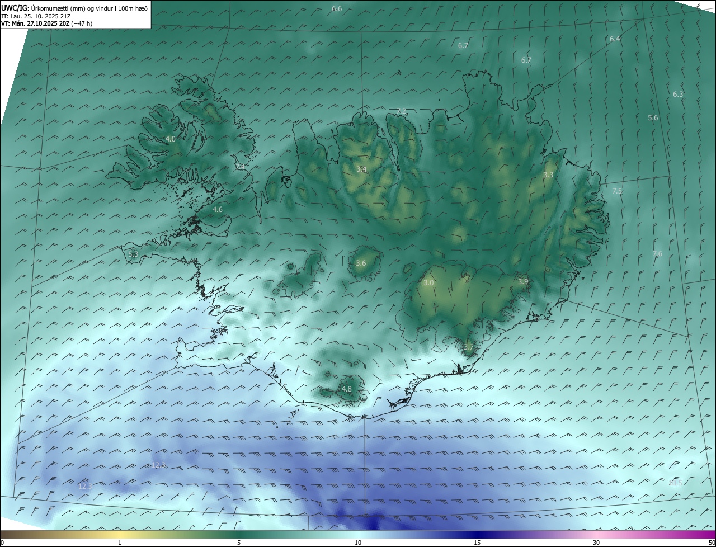Click the 4.6 value label
Screen dimensions: 716x547
218,209
